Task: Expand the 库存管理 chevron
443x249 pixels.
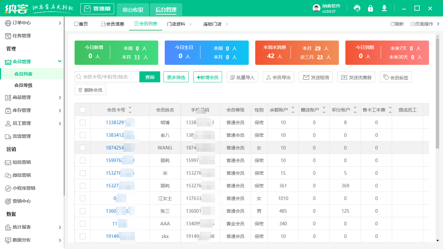Action: tap(60, 111)
